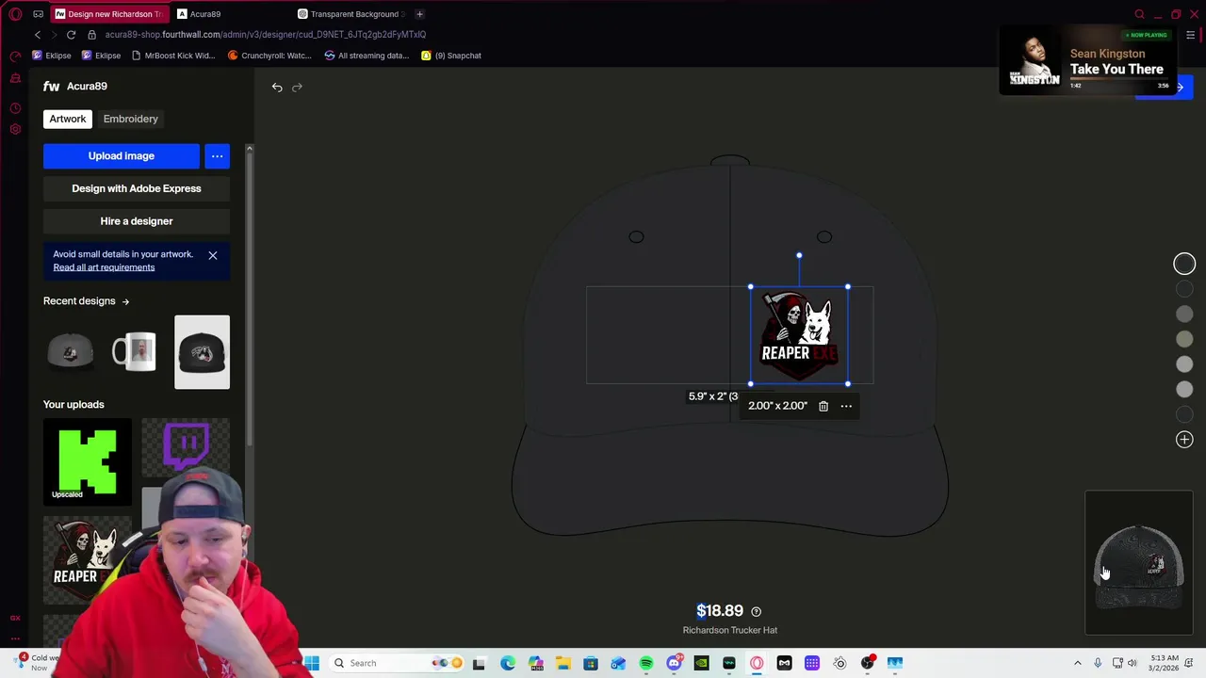
Task: Open Microsoft Edge from taskbar
Action: tap(508, 663)
